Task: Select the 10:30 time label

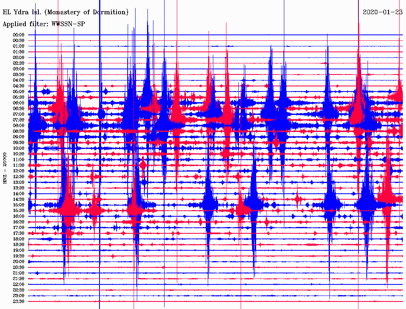Action: point(19,154)
